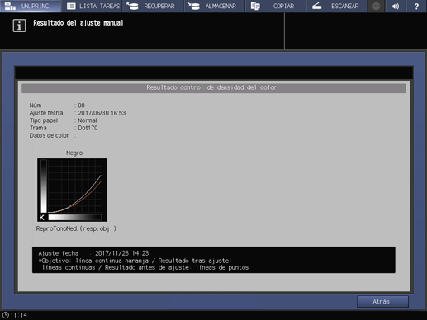Screen dimensions: 427x320
Task: Click the 'Resultado del ajuste manual' title
Action: pyautogui.click(x=78, y=23)
